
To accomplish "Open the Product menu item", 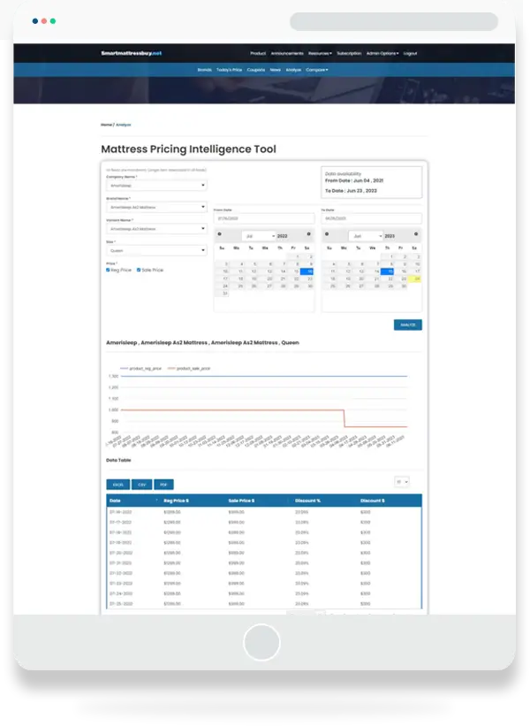I will pos(258,54).
